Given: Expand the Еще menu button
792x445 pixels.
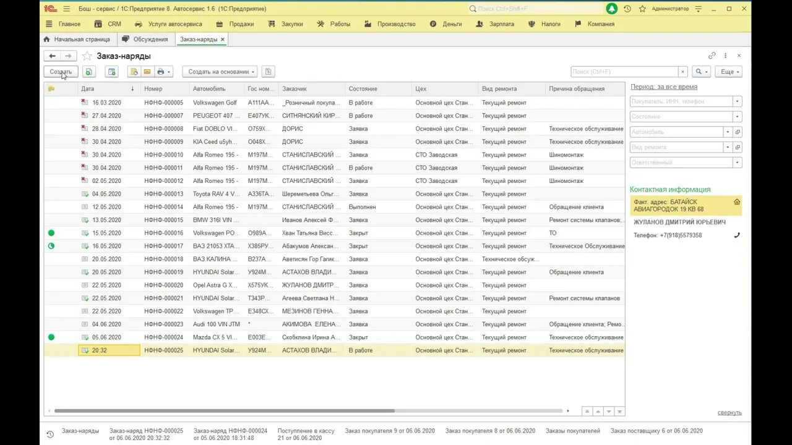Looking at the screenshot, I should tap(728, 72).
